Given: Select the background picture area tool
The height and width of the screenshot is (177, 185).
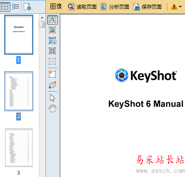Looking at the screenshot, I should click(52, 41).
